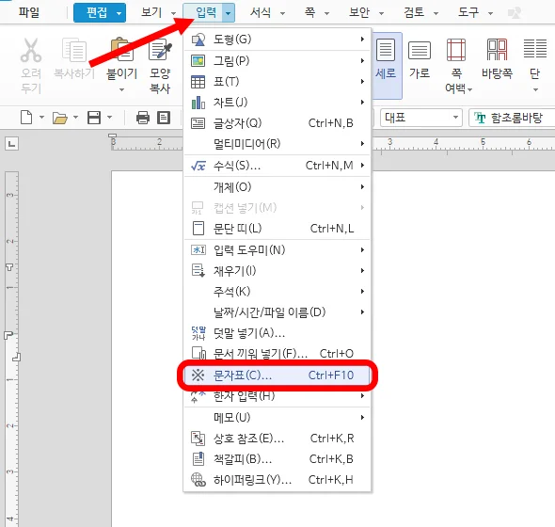
Task: Open 개체(O) submenu
Action: click(x=277, y=186)
